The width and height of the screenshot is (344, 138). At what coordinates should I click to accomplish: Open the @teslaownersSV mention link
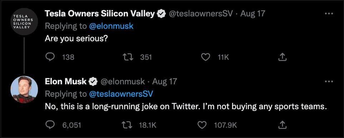point(121,94)
